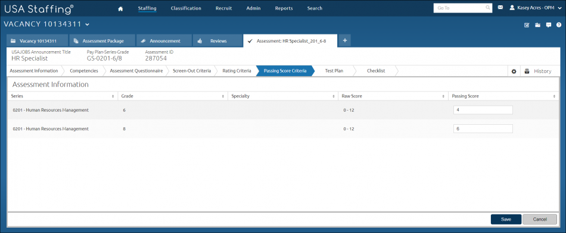Sort by Grade column arrows
The image size is (566, 233).
[223, 96]
